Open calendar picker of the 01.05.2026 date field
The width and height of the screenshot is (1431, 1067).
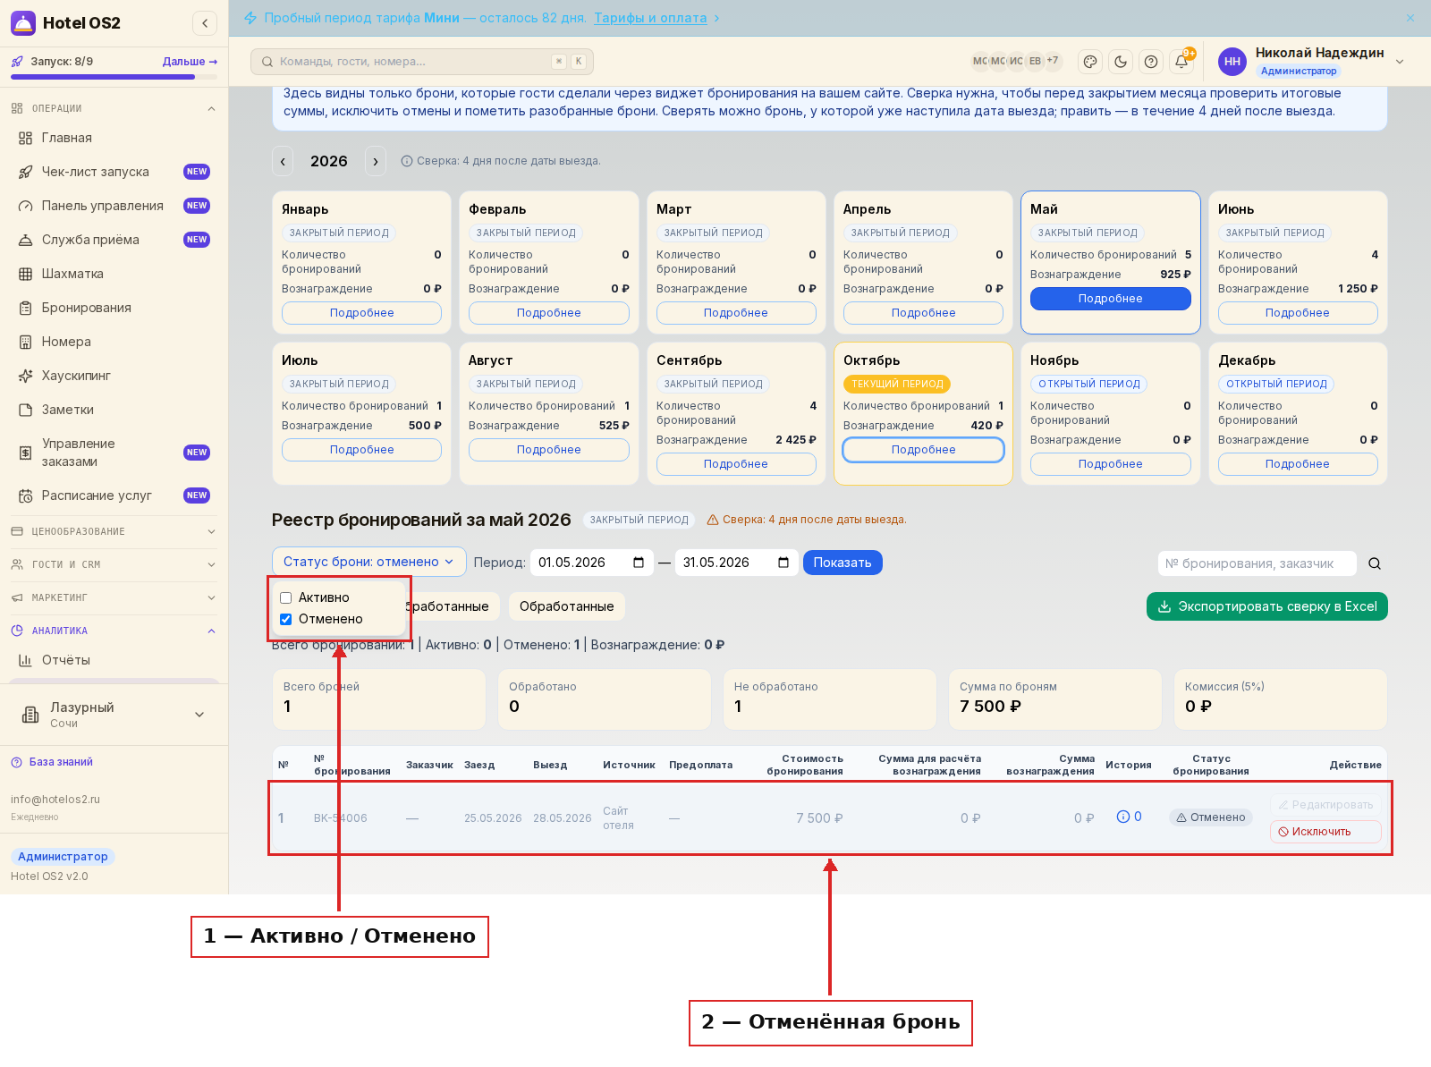point(639,563)
